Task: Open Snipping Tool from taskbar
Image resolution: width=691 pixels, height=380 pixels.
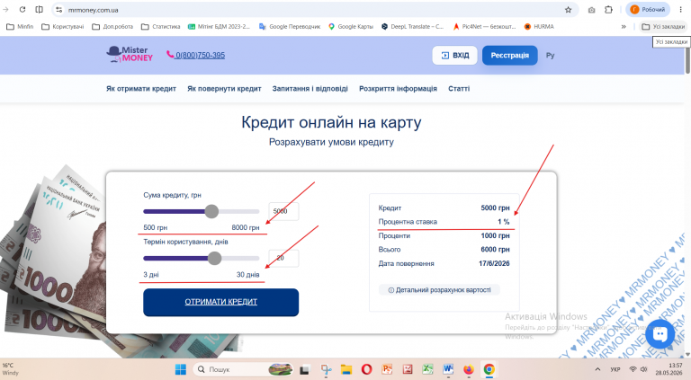Action: pyautogui.click(x=326, y=370)
